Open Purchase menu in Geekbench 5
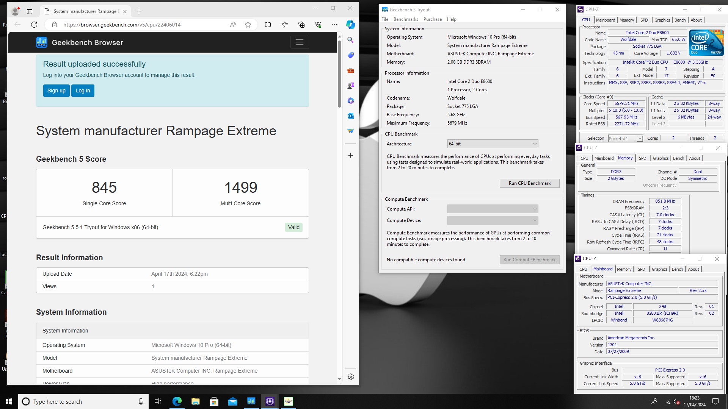This screenshot has height=409, width=728. click(x=433, y=19)
